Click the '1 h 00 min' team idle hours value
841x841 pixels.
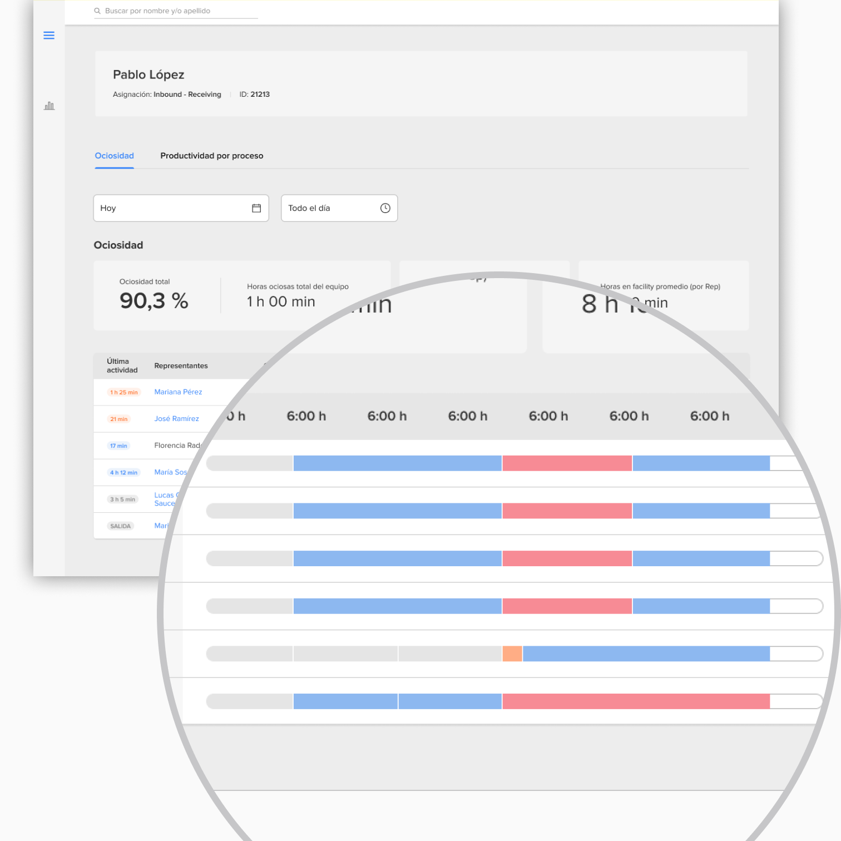tap(281, 301)
